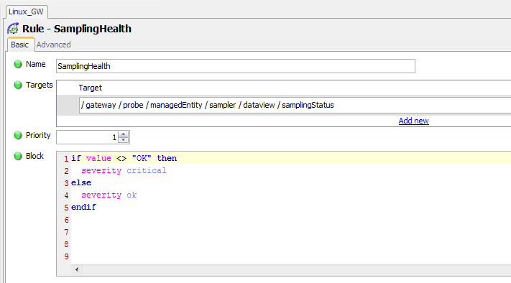
Task: Click green status dot next to Name
Action: pyautogui.click(x=18, y=64)
